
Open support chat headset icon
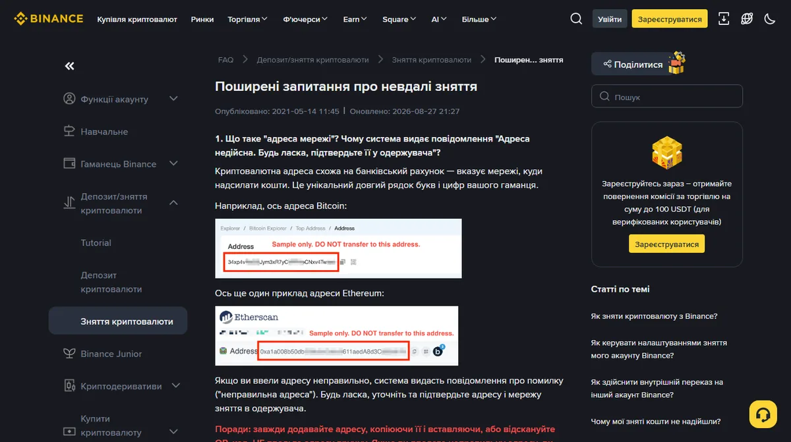point(763,414)
